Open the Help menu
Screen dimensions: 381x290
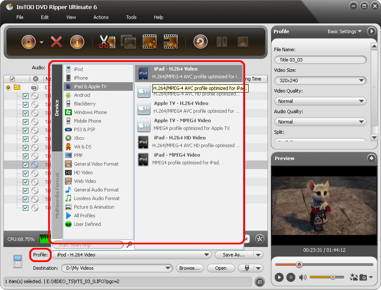pos(158,17)
